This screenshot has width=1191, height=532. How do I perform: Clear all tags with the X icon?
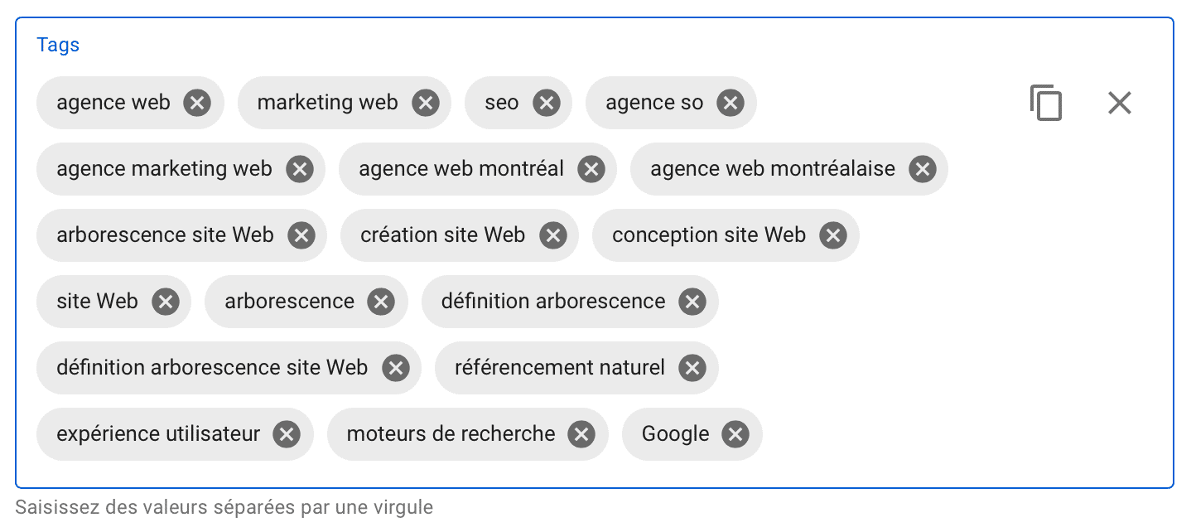tap(1119, 104)
